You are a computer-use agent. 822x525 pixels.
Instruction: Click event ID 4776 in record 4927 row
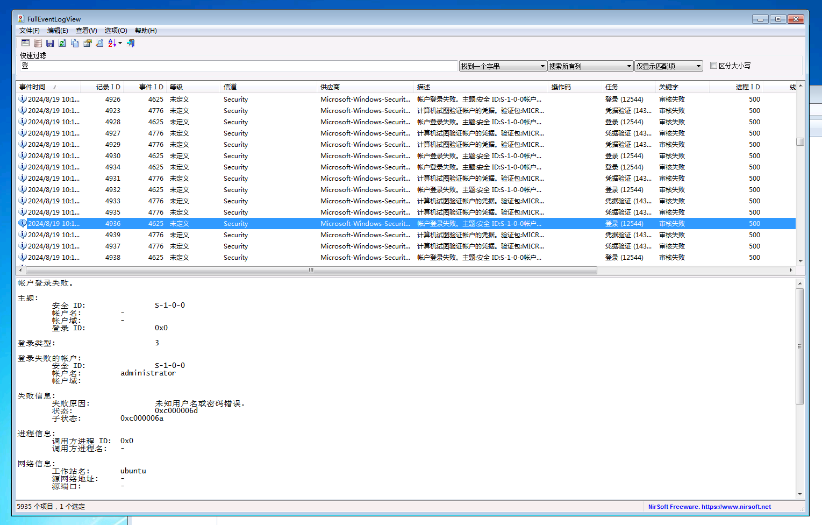pos(156,133)
